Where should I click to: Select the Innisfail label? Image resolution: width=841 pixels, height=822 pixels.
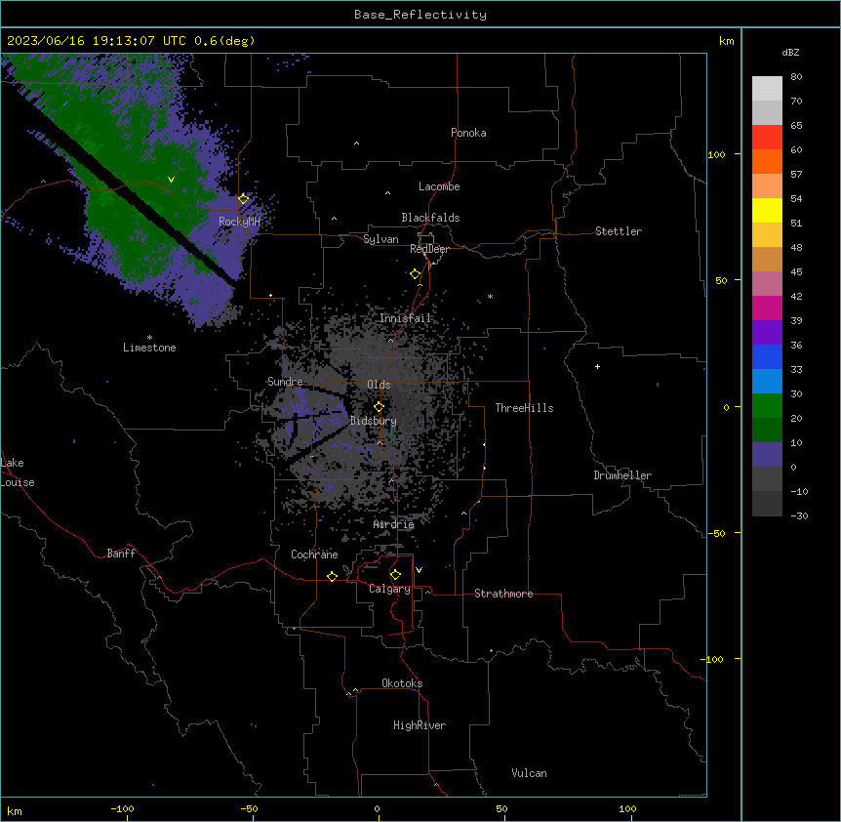pyautogui.click(x=406, y=318)
